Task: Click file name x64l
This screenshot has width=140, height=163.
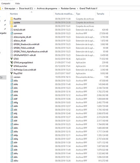Action: pos(15,121)
